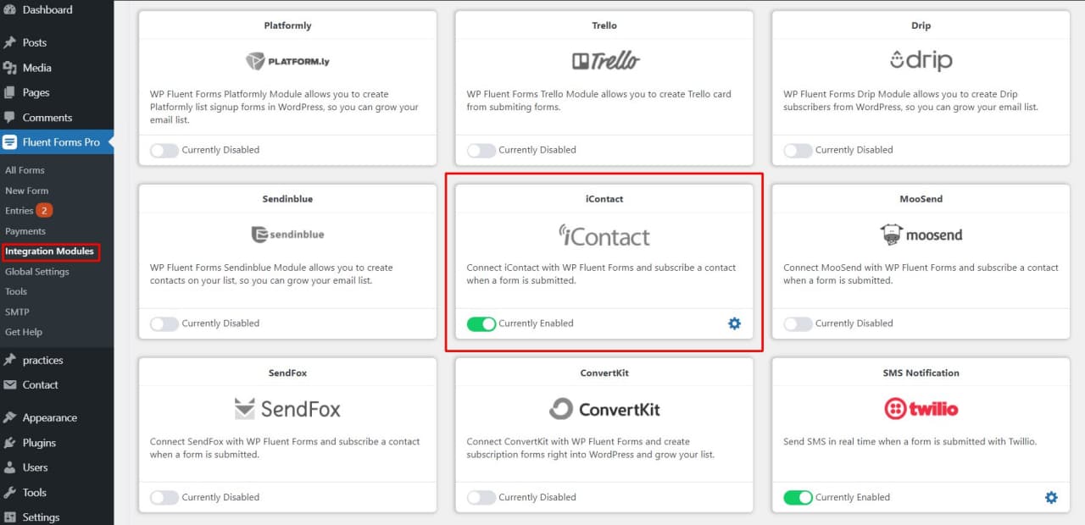The height and width of the screenshot is (525, 1085).
Task: Open iContact integration settings gear
Action: 734,323
